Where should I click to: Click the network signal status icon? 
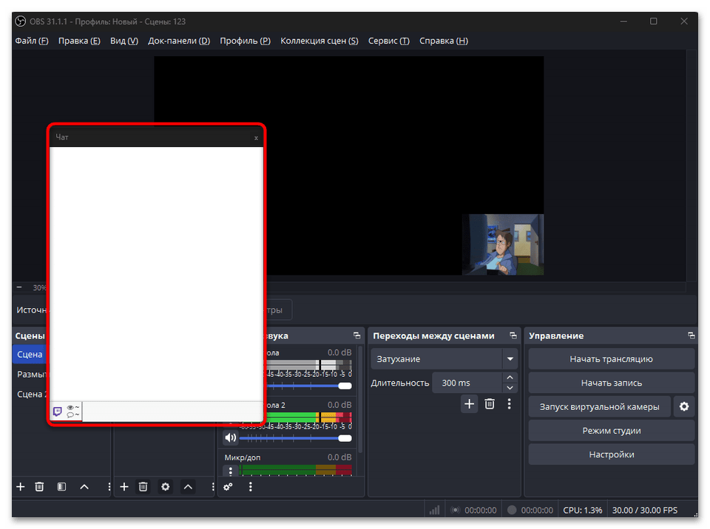434,510
